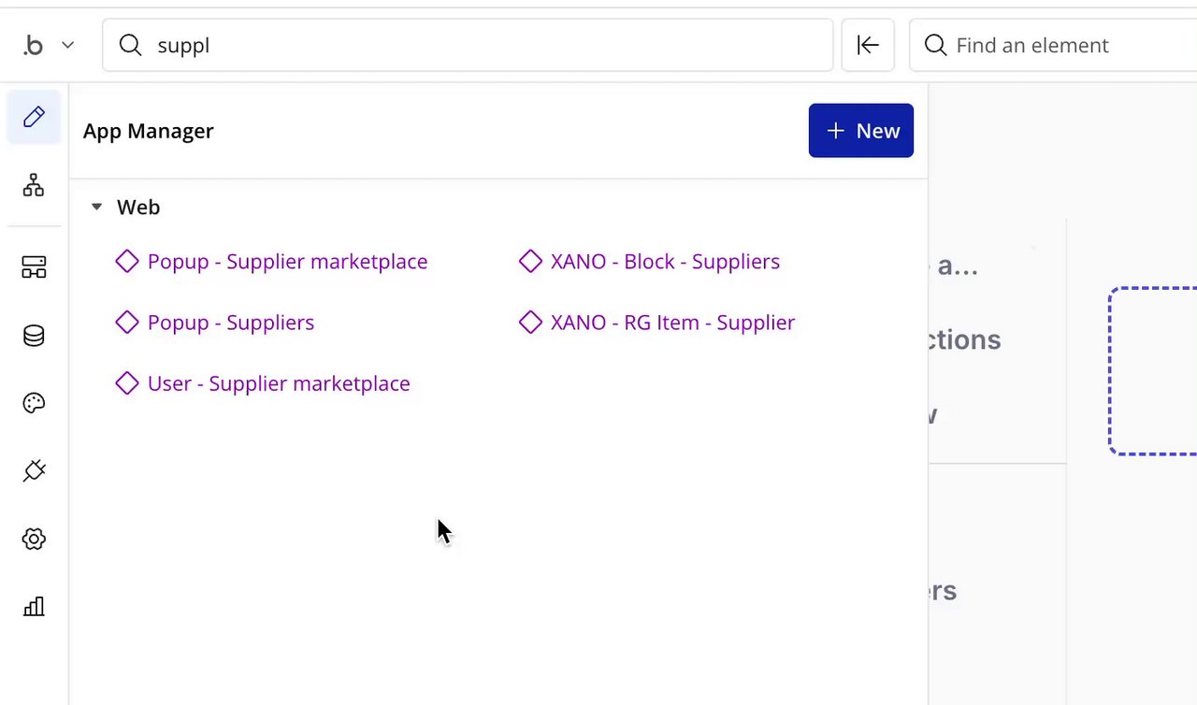Open the Design tab pencil icon

coord(34,117)
